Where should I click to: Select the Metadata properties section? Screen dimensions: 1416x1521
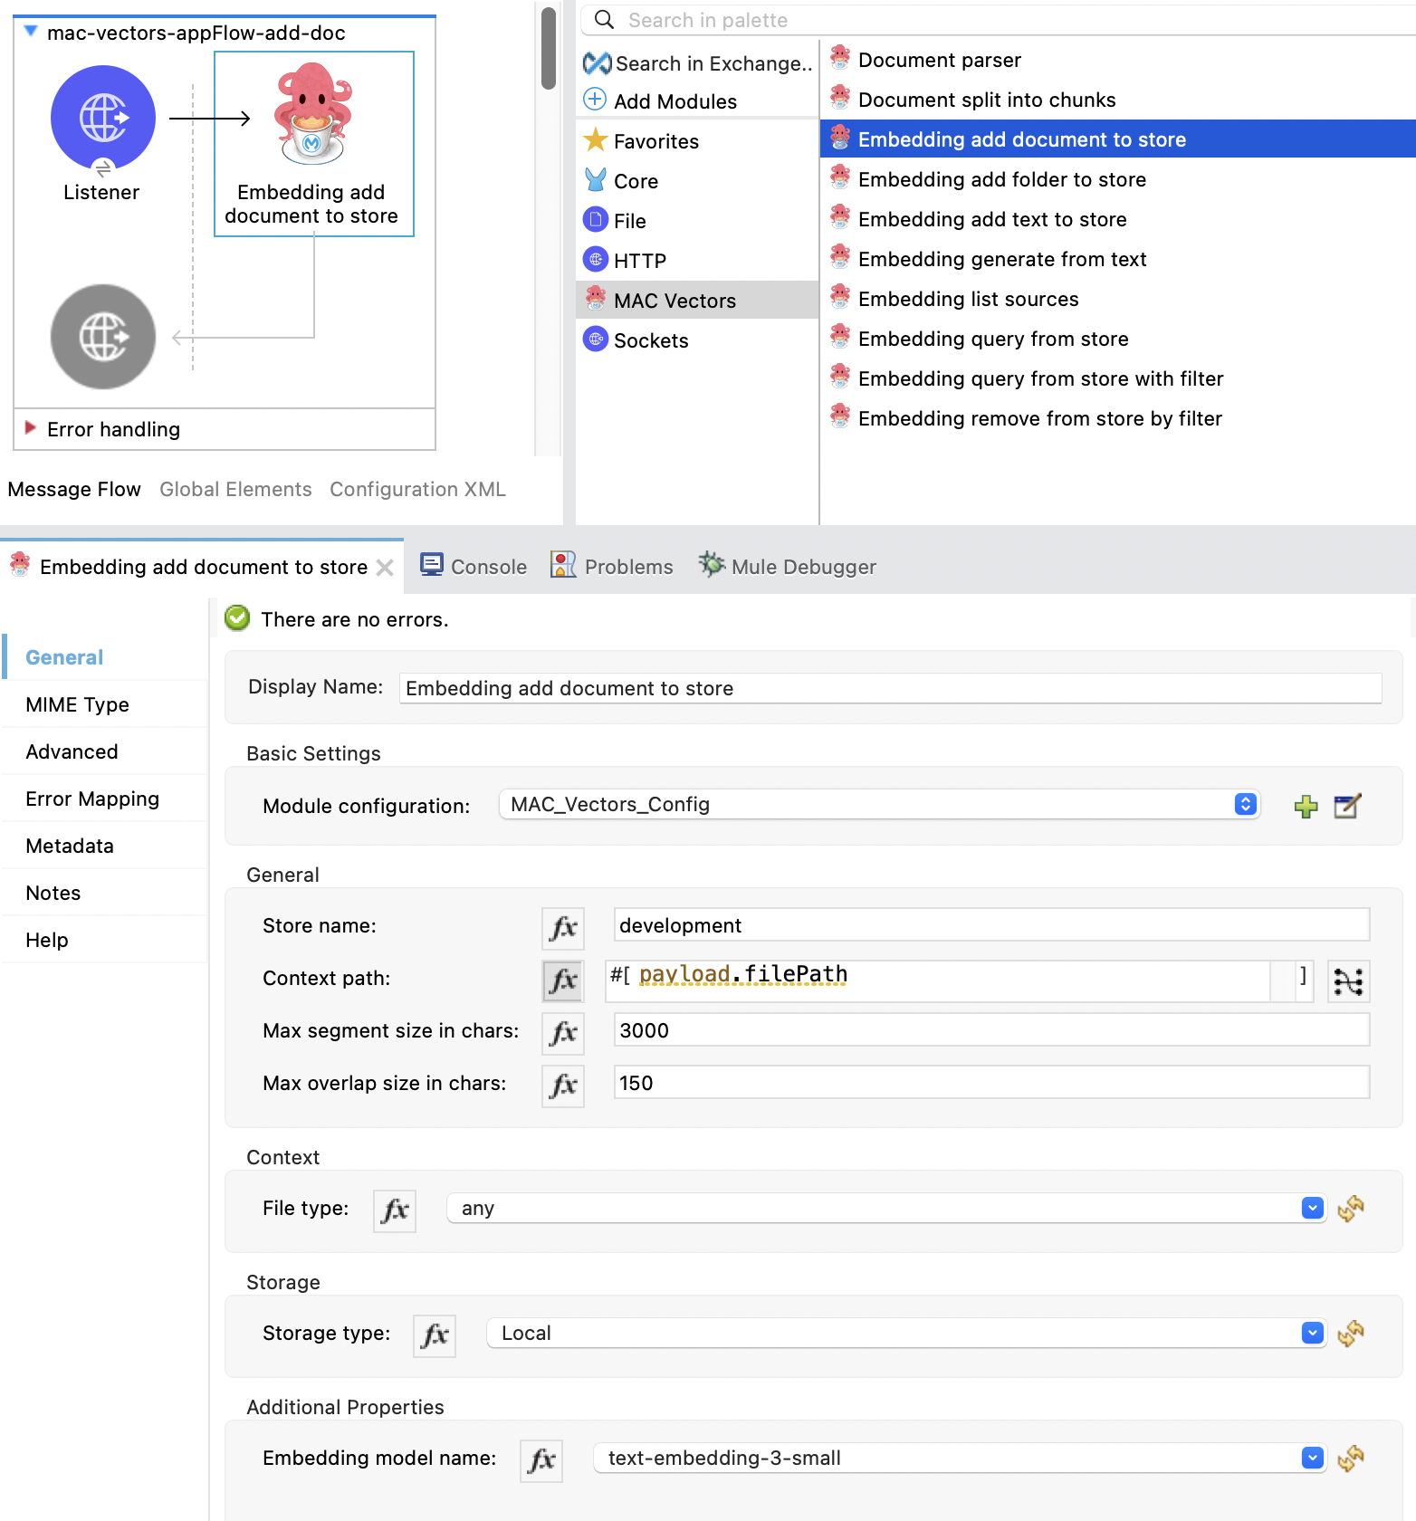point(105,846)
